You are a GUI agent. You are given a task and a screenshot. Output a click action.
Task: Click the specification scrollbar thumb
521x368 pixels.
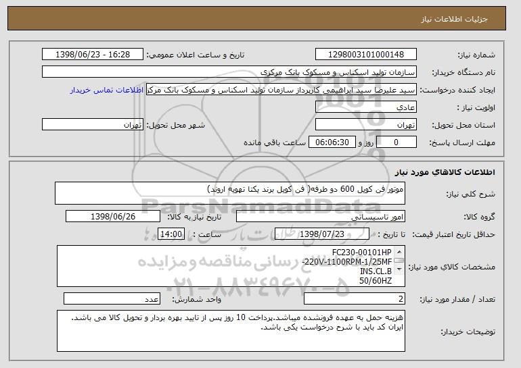click(x=399, y=260)
